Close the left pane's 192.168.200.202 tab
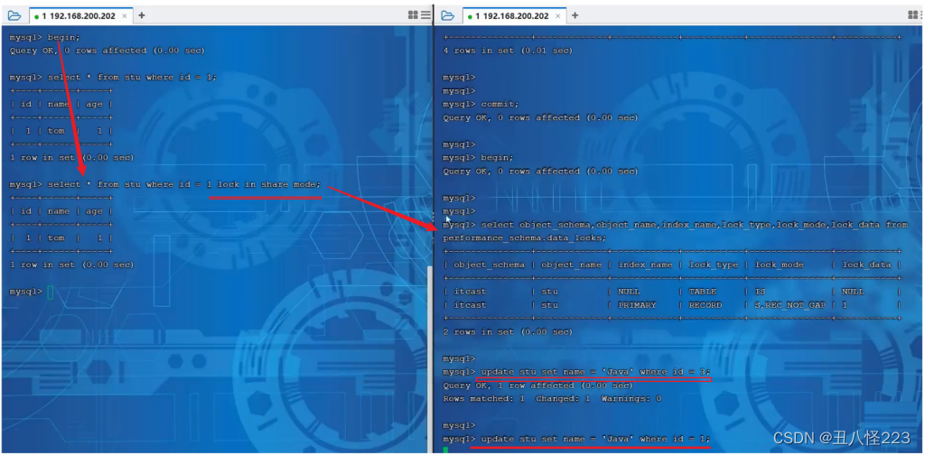The width and height of the screenshot is (925, 455). tap(125, 16)
